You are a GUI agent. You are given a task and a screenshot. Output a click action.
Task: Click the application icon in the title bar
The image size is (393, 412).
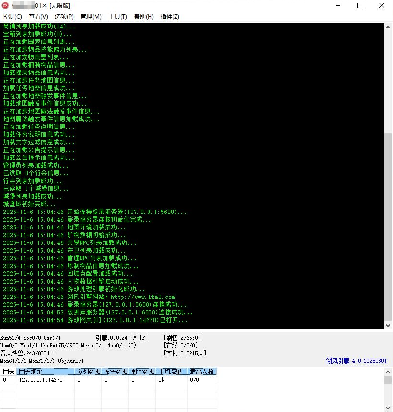[x=6, y=6]
